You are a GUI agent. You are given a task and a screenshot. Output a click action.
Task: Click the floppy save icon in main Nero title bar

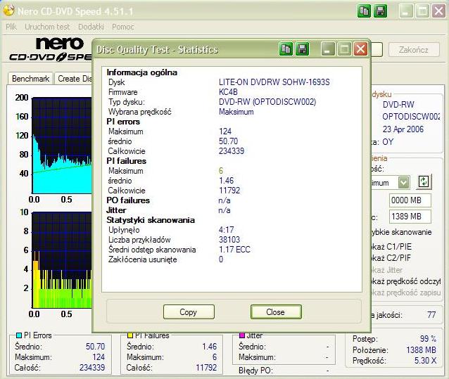pos(380,11)
